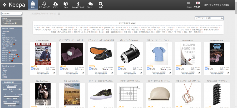Select Amazon deal type
Viewport: 237px width, 108px height.
6,31
